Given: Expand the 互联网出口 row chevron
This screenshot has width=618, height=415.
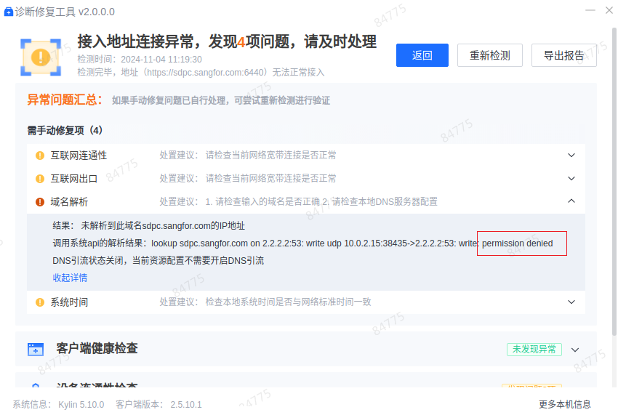Looking at the screenshot, I should (571, 178).
